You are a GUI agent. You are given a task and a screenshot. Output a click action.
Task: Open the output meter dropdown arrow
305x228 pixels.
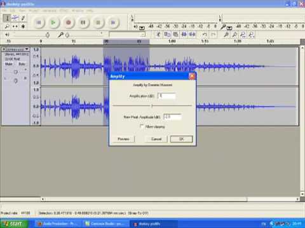(x=142, y=27)
